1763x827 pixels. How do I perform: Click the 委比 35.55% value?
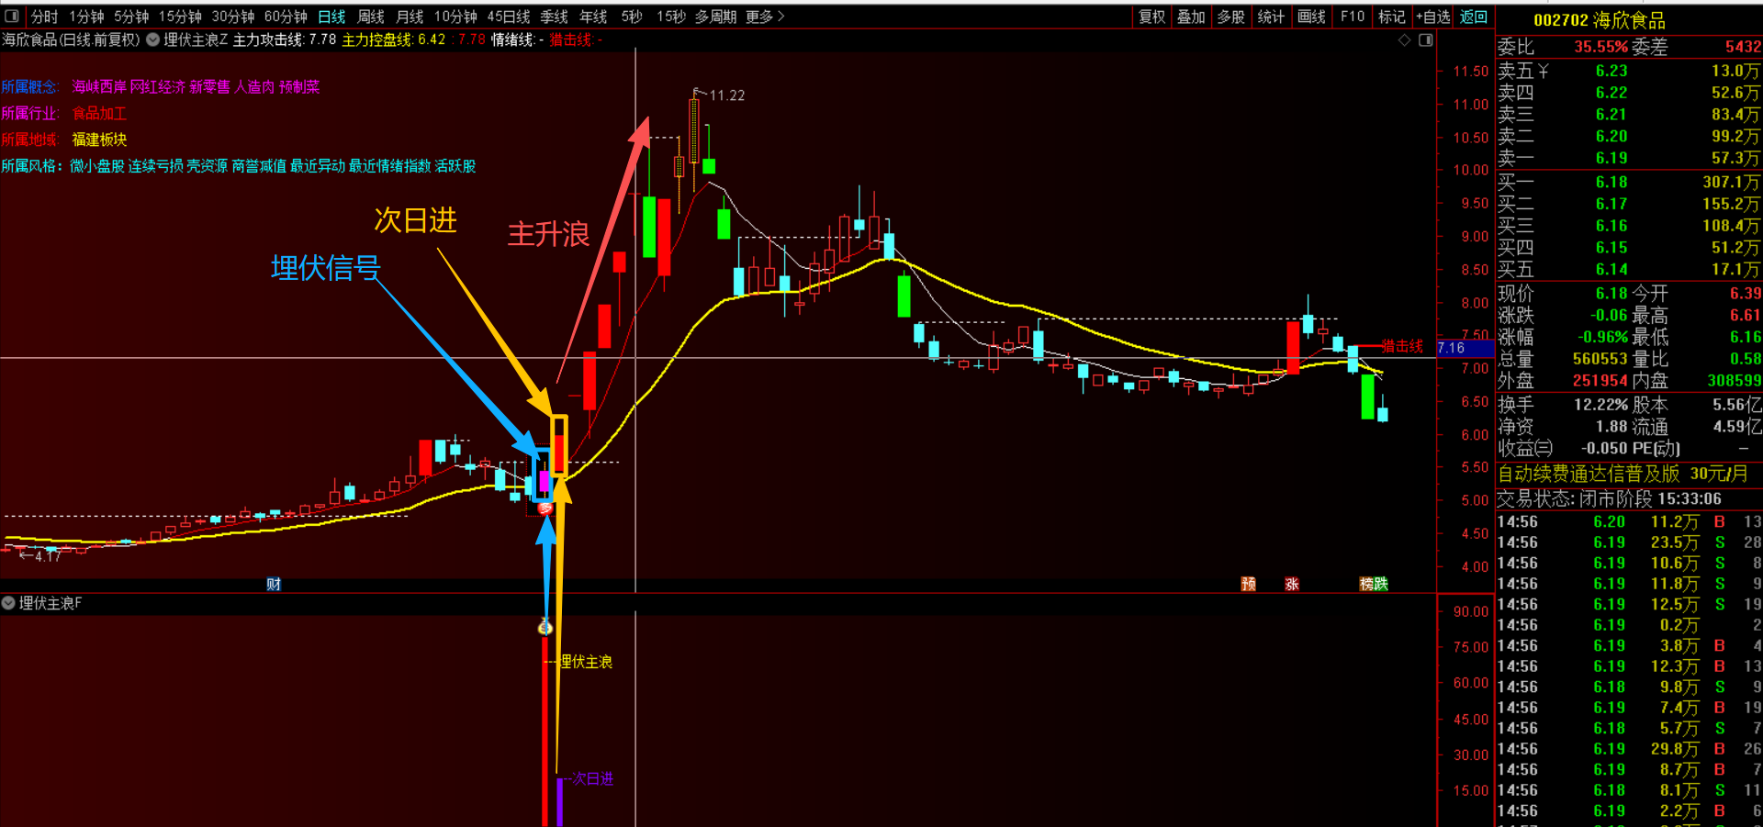coord(1600,47)
